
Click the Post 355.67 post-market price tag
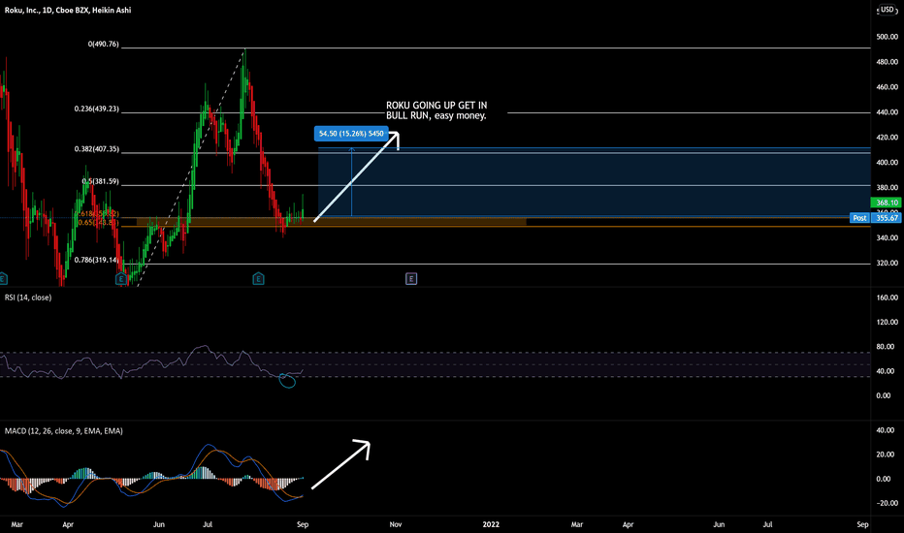[875, 218]
